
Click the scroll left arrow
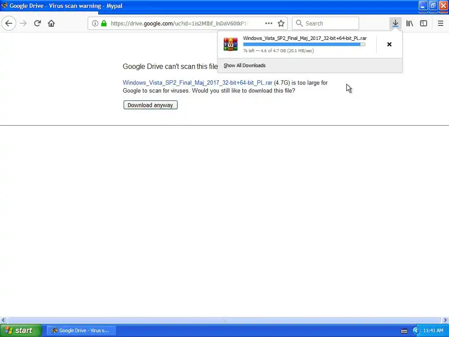point(3,320)
